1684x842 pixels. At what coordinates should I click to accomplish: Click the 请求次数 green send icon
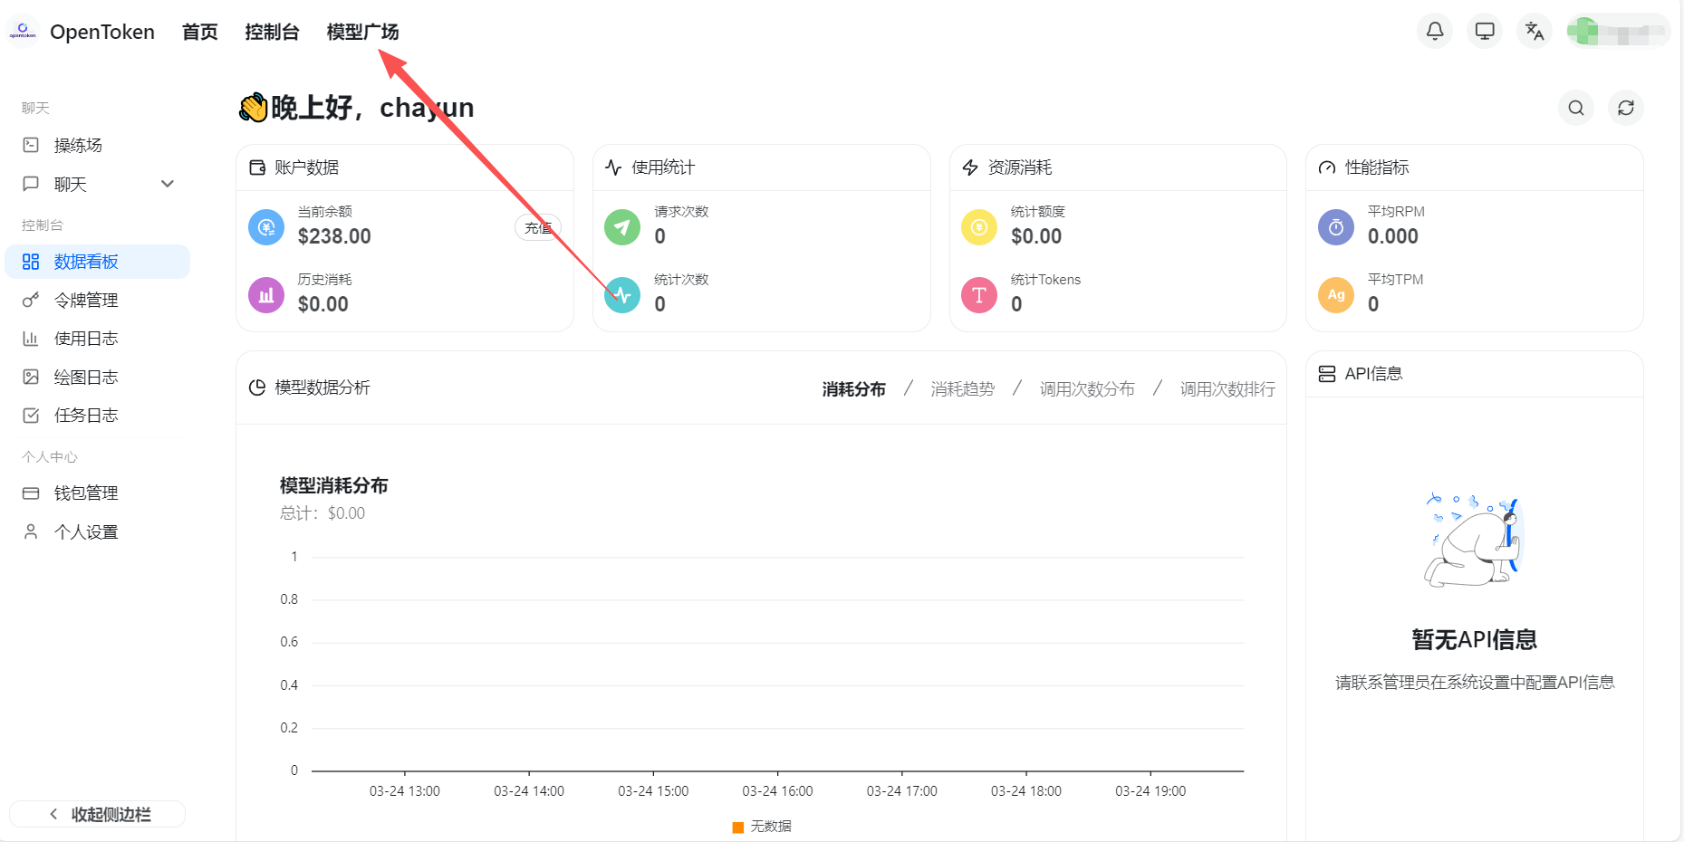point(622,227)
